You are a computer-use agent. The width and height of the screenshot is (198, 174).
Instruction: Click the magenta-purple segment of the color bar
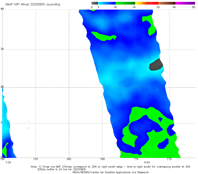(x=185, y=3)
